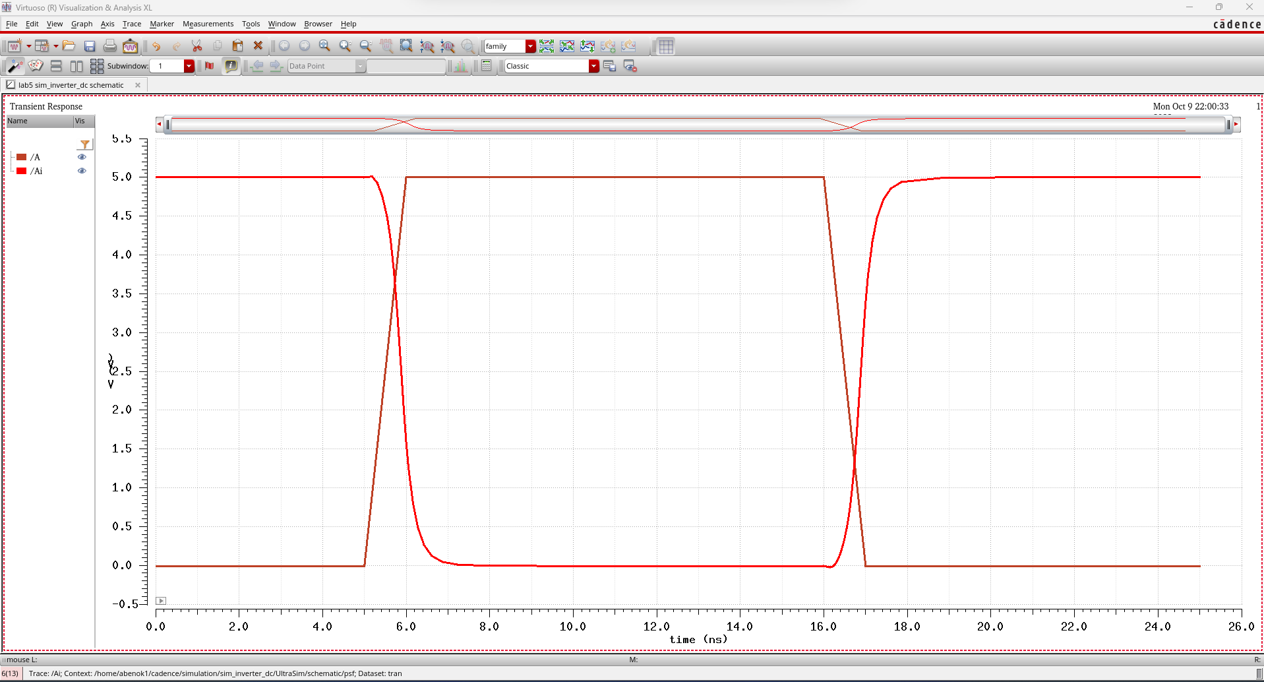The width and height of the screenshot is (1264, 682).
Task: Open the File menu
Action: (12, 24)
